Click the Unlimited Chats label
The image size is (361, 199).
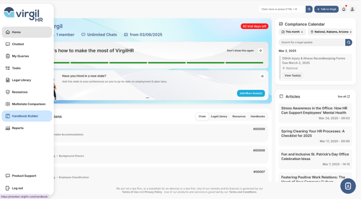(x=99, y=35)
